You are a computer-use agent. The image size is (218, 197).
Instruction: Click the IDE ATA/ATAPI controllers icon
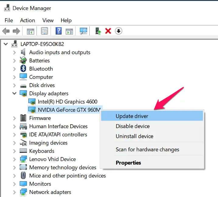[23, 135]
